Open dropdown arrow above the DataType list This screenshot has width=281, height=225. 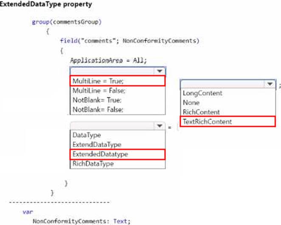(160, 126)
